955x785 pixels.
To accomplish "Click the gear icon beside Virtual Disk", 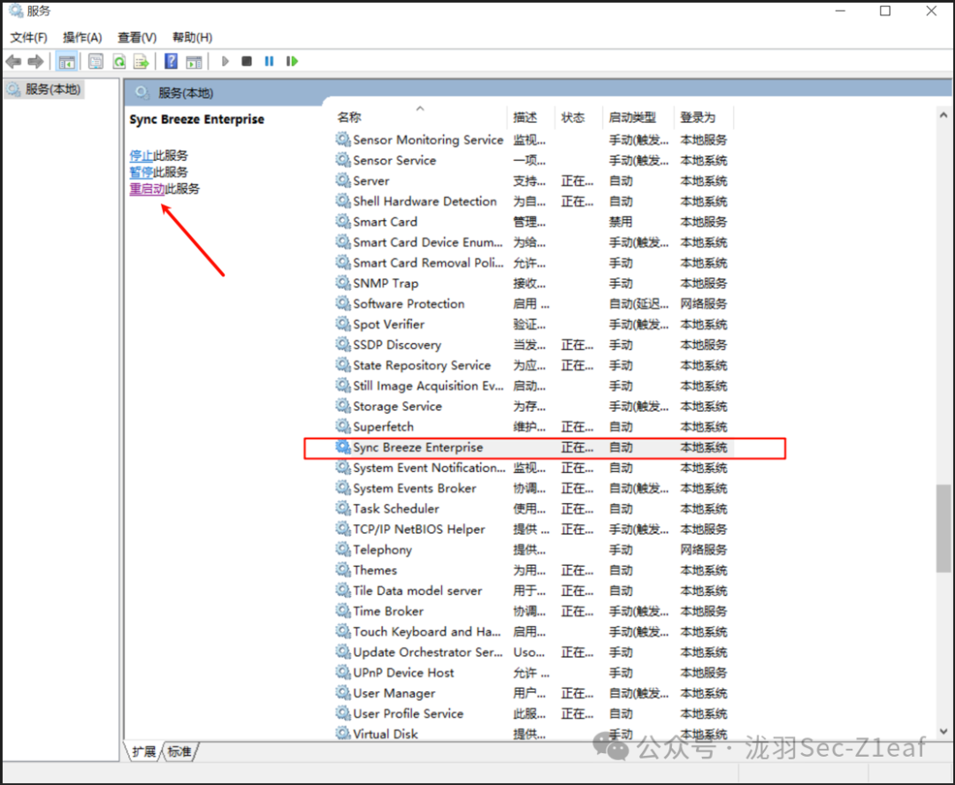I will 343,734.
